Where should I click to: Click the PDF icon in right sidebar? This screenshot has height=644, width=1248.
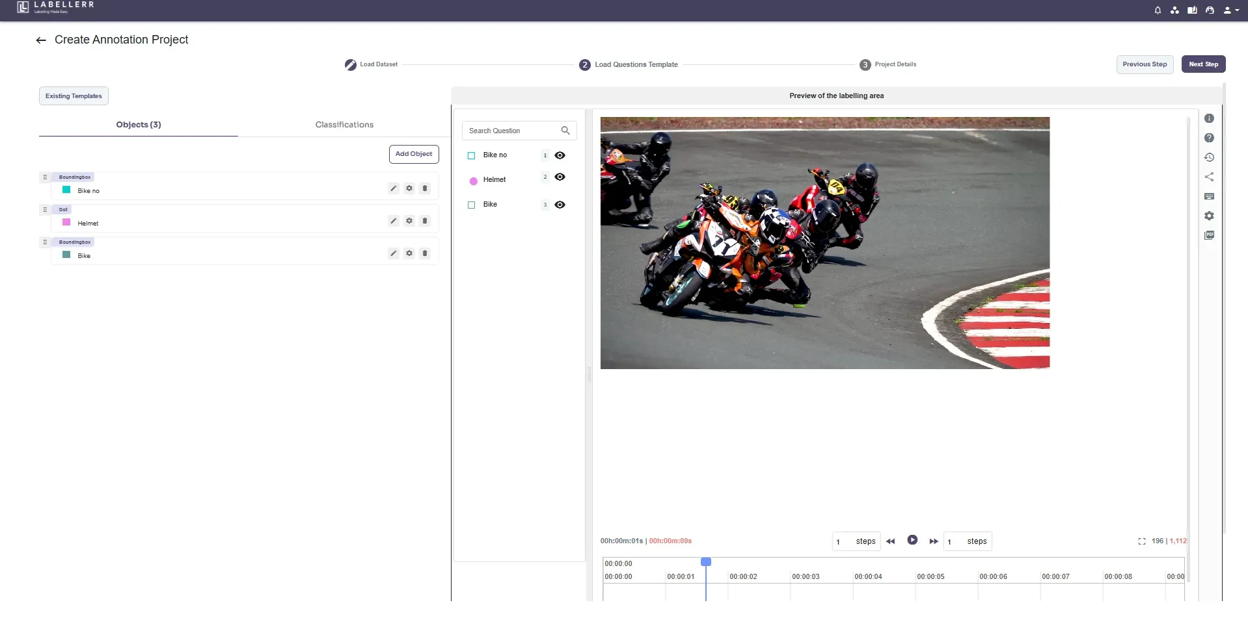click(x=1209, y=235)
